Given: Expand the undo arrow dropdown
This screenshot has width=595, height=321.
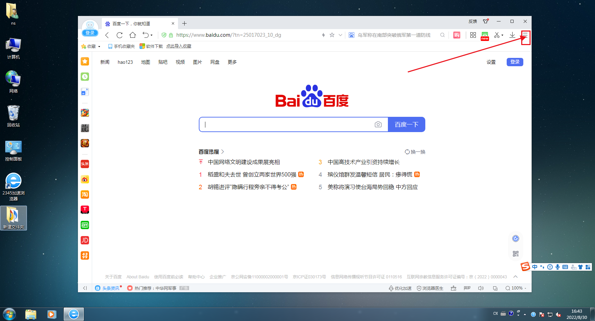Looking at the screenshot, I should (152, 35).
